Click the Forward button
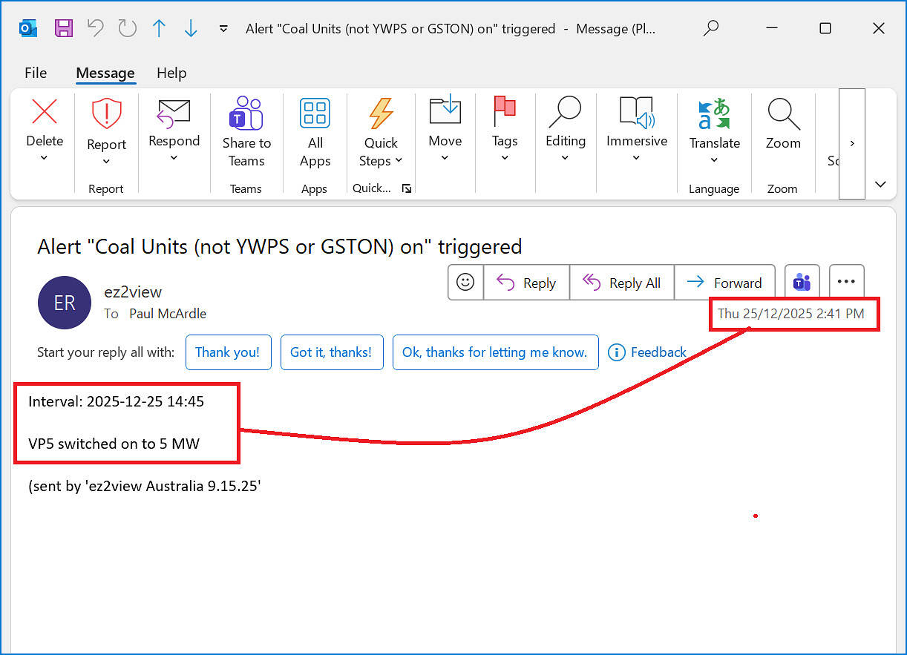This screenshot has height=655, width=907. coord(724,283)
